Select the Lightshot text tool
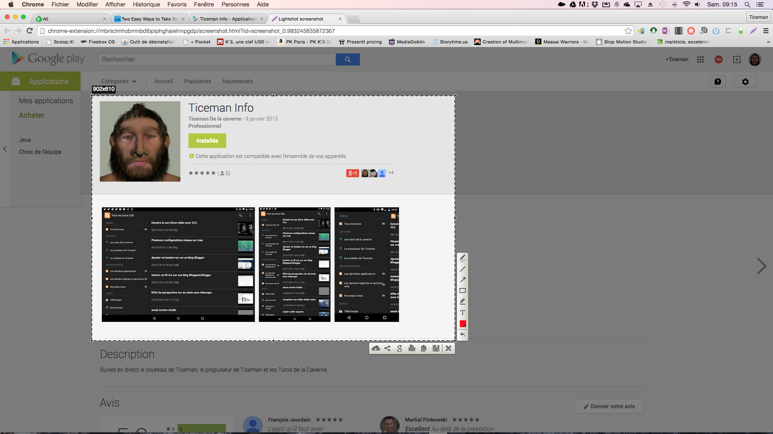 tap(463, 313)
